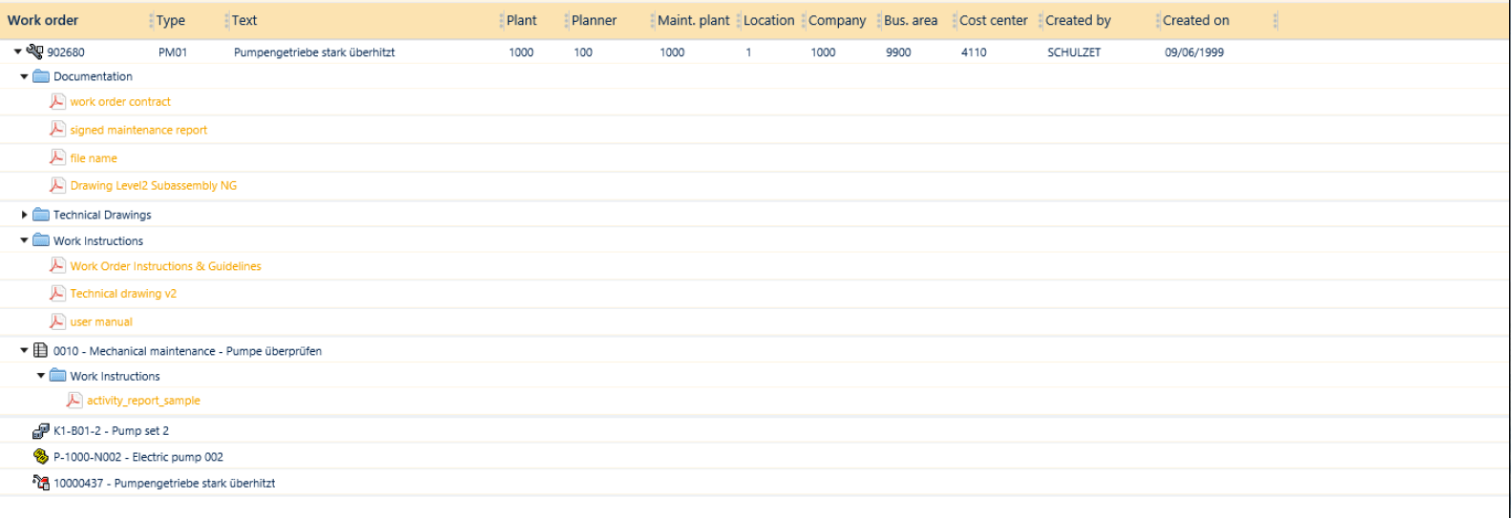Click the Technical Drawings folder icon

click(41, 215)
